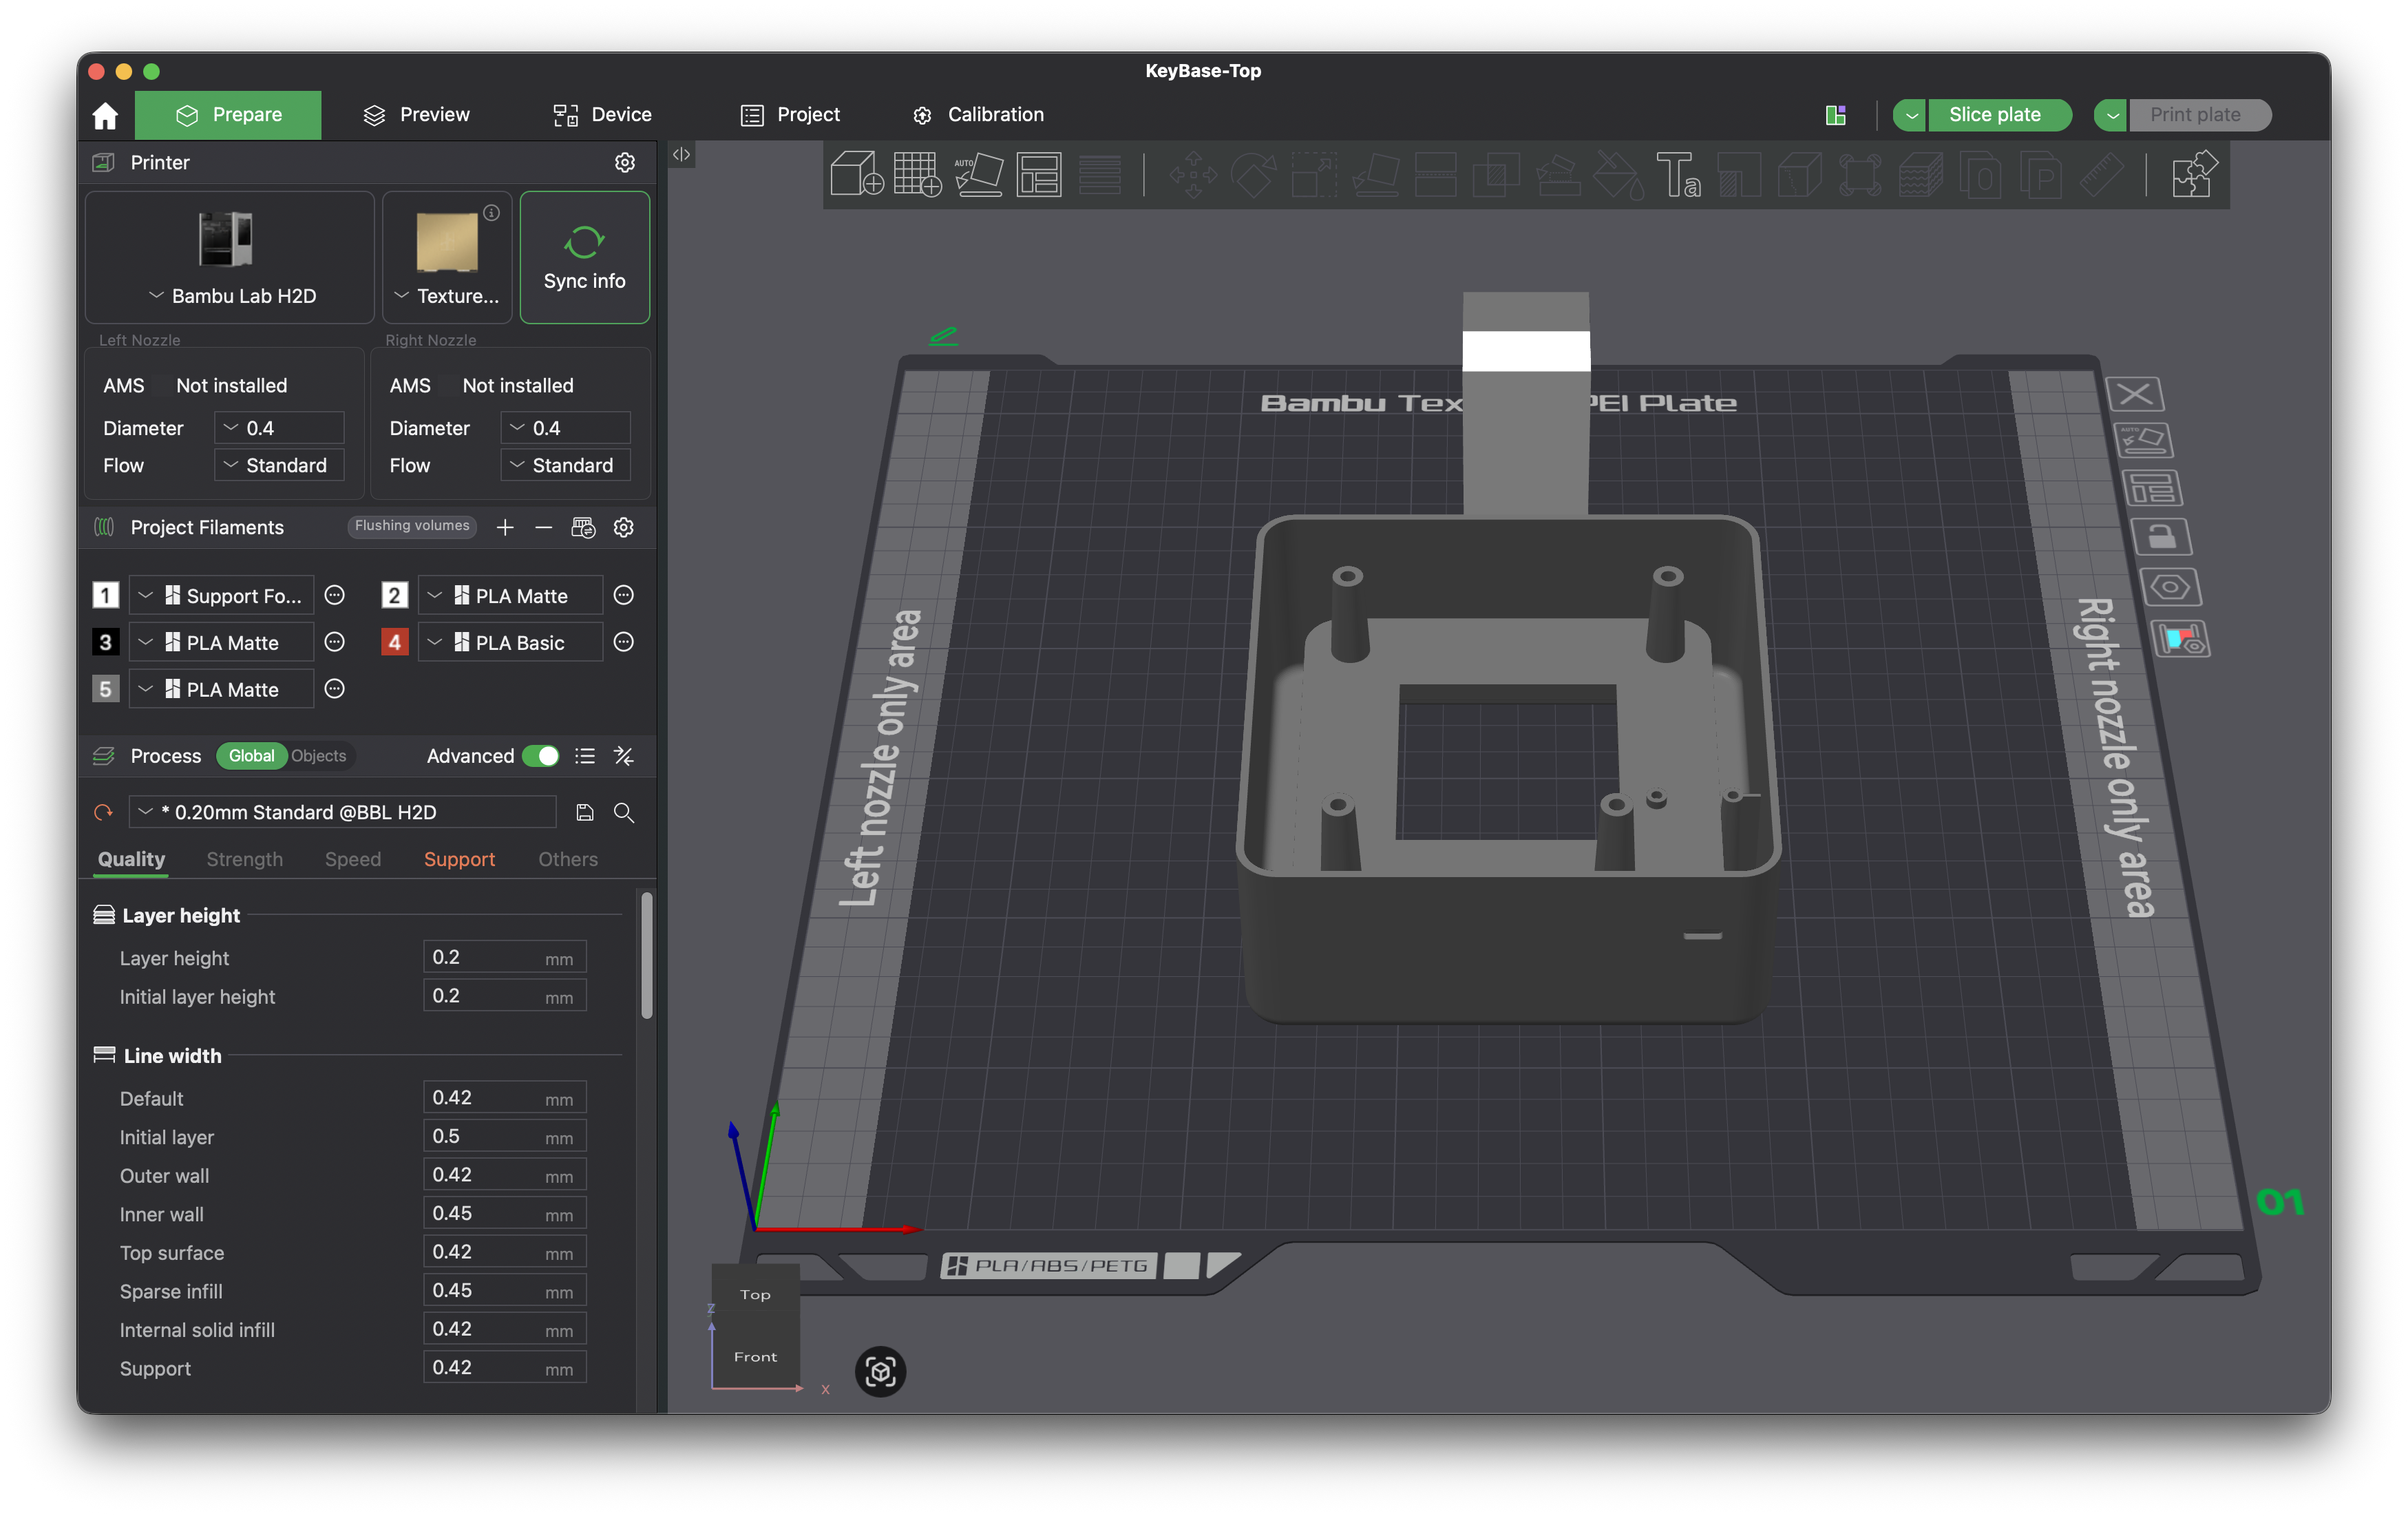Click the plate-side Auto orient icon

2143,441
